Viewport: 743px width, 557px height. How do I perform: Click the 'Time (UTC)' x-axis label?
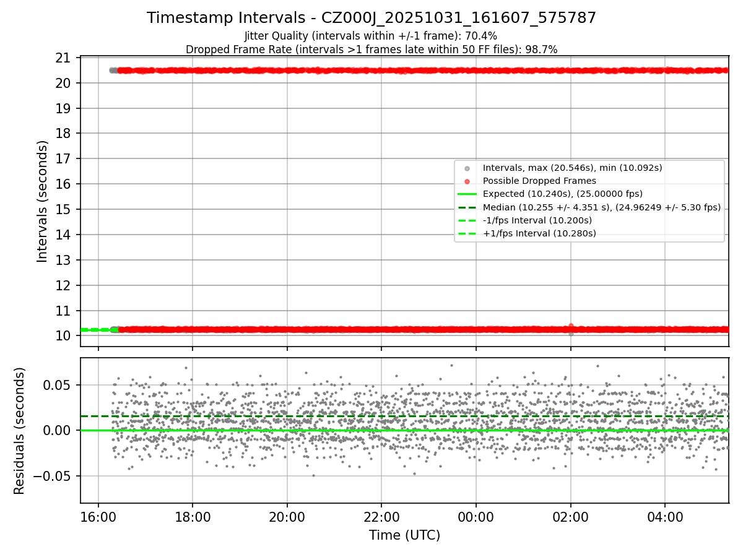pos(404,535)
